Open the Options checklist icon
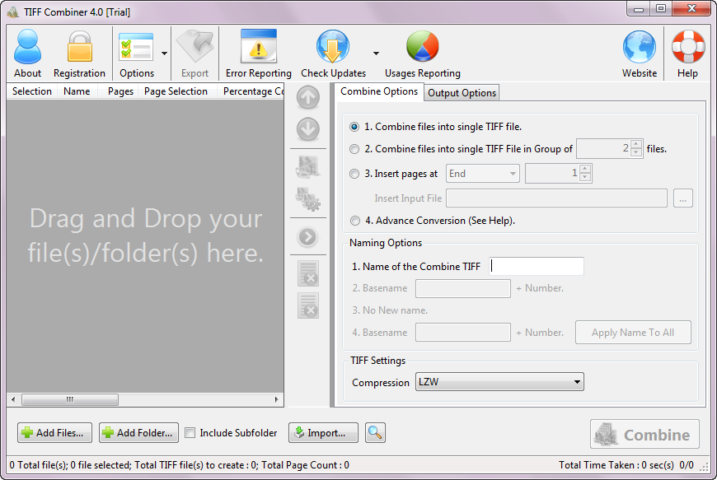The image size is (717, 480). click(136, 53)
